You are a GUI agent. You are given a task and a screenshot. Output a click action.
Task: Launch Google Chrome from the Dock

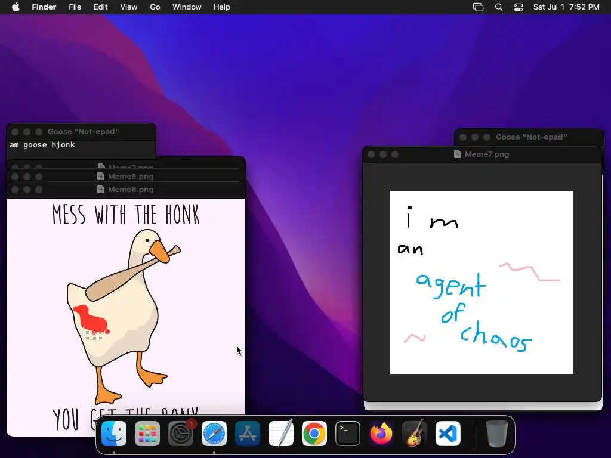click(314, 434)
